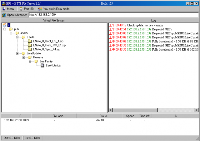Select Eee Family folder label
The image size is (200, 141).
coord(46,61)
